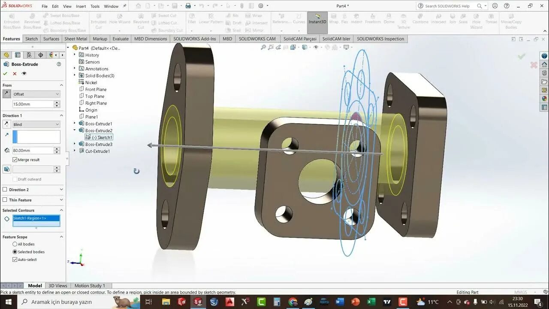Open the end condition dropdown showing Blind

click(36, 124)
